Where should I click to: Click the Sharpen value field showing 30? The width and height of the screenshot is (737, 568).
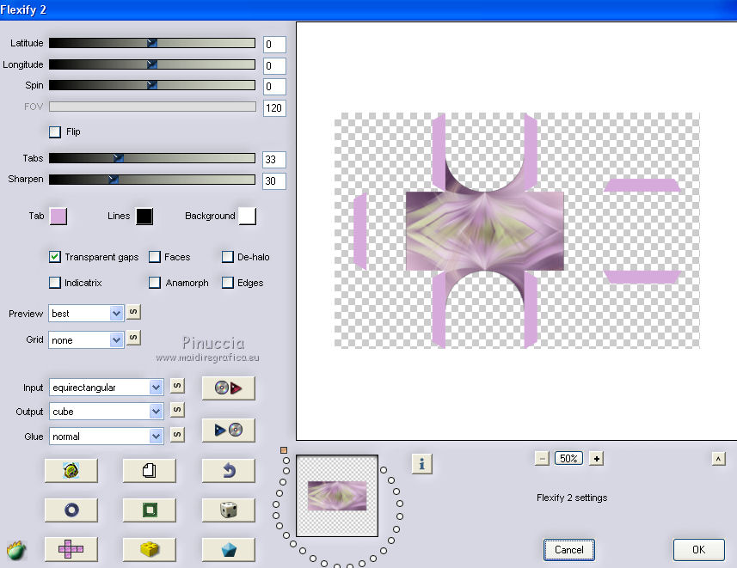pos(274,180)
